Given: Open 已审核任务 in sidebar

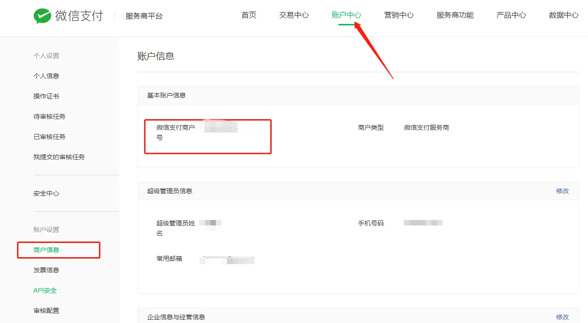Looking at the screenshot, I should [49, 137].
